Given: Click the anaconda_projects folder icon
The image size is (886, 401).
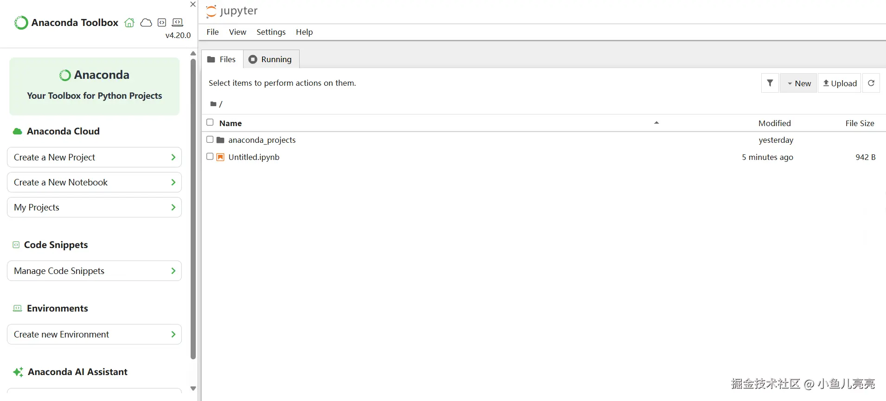Looking at the screenshot, I should tap(220, 140).
